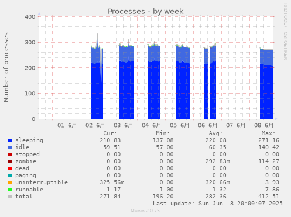Click the '01 6月' x-axis date label

67,125
